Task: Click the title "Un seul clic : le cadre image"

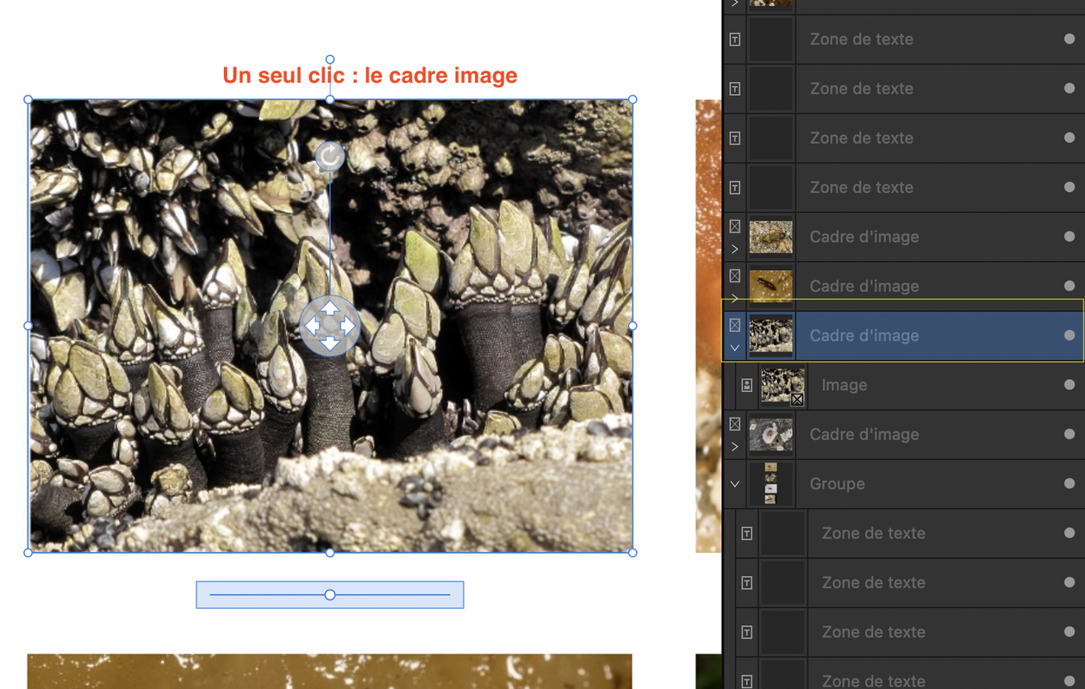Action: point(370,76)
